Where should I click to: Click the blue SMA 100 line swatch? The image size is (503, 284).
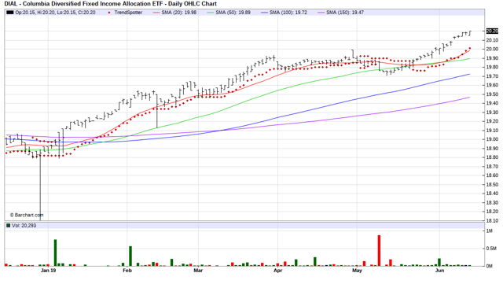(264, 13)
